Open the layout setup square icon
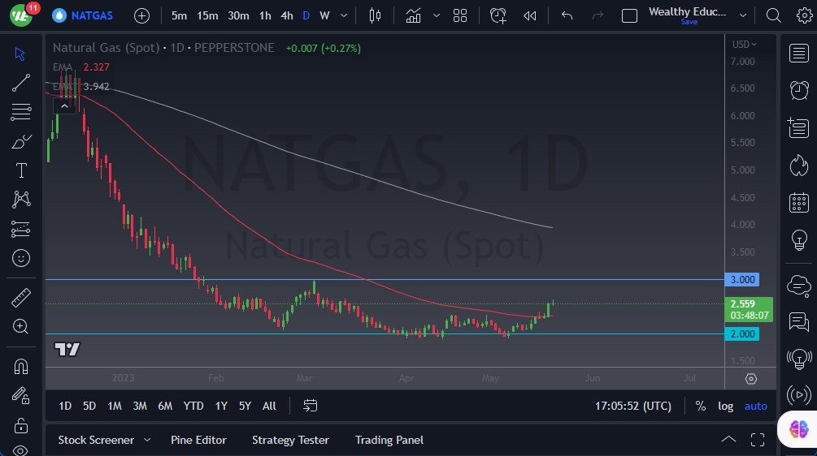 tap(629, 15)
